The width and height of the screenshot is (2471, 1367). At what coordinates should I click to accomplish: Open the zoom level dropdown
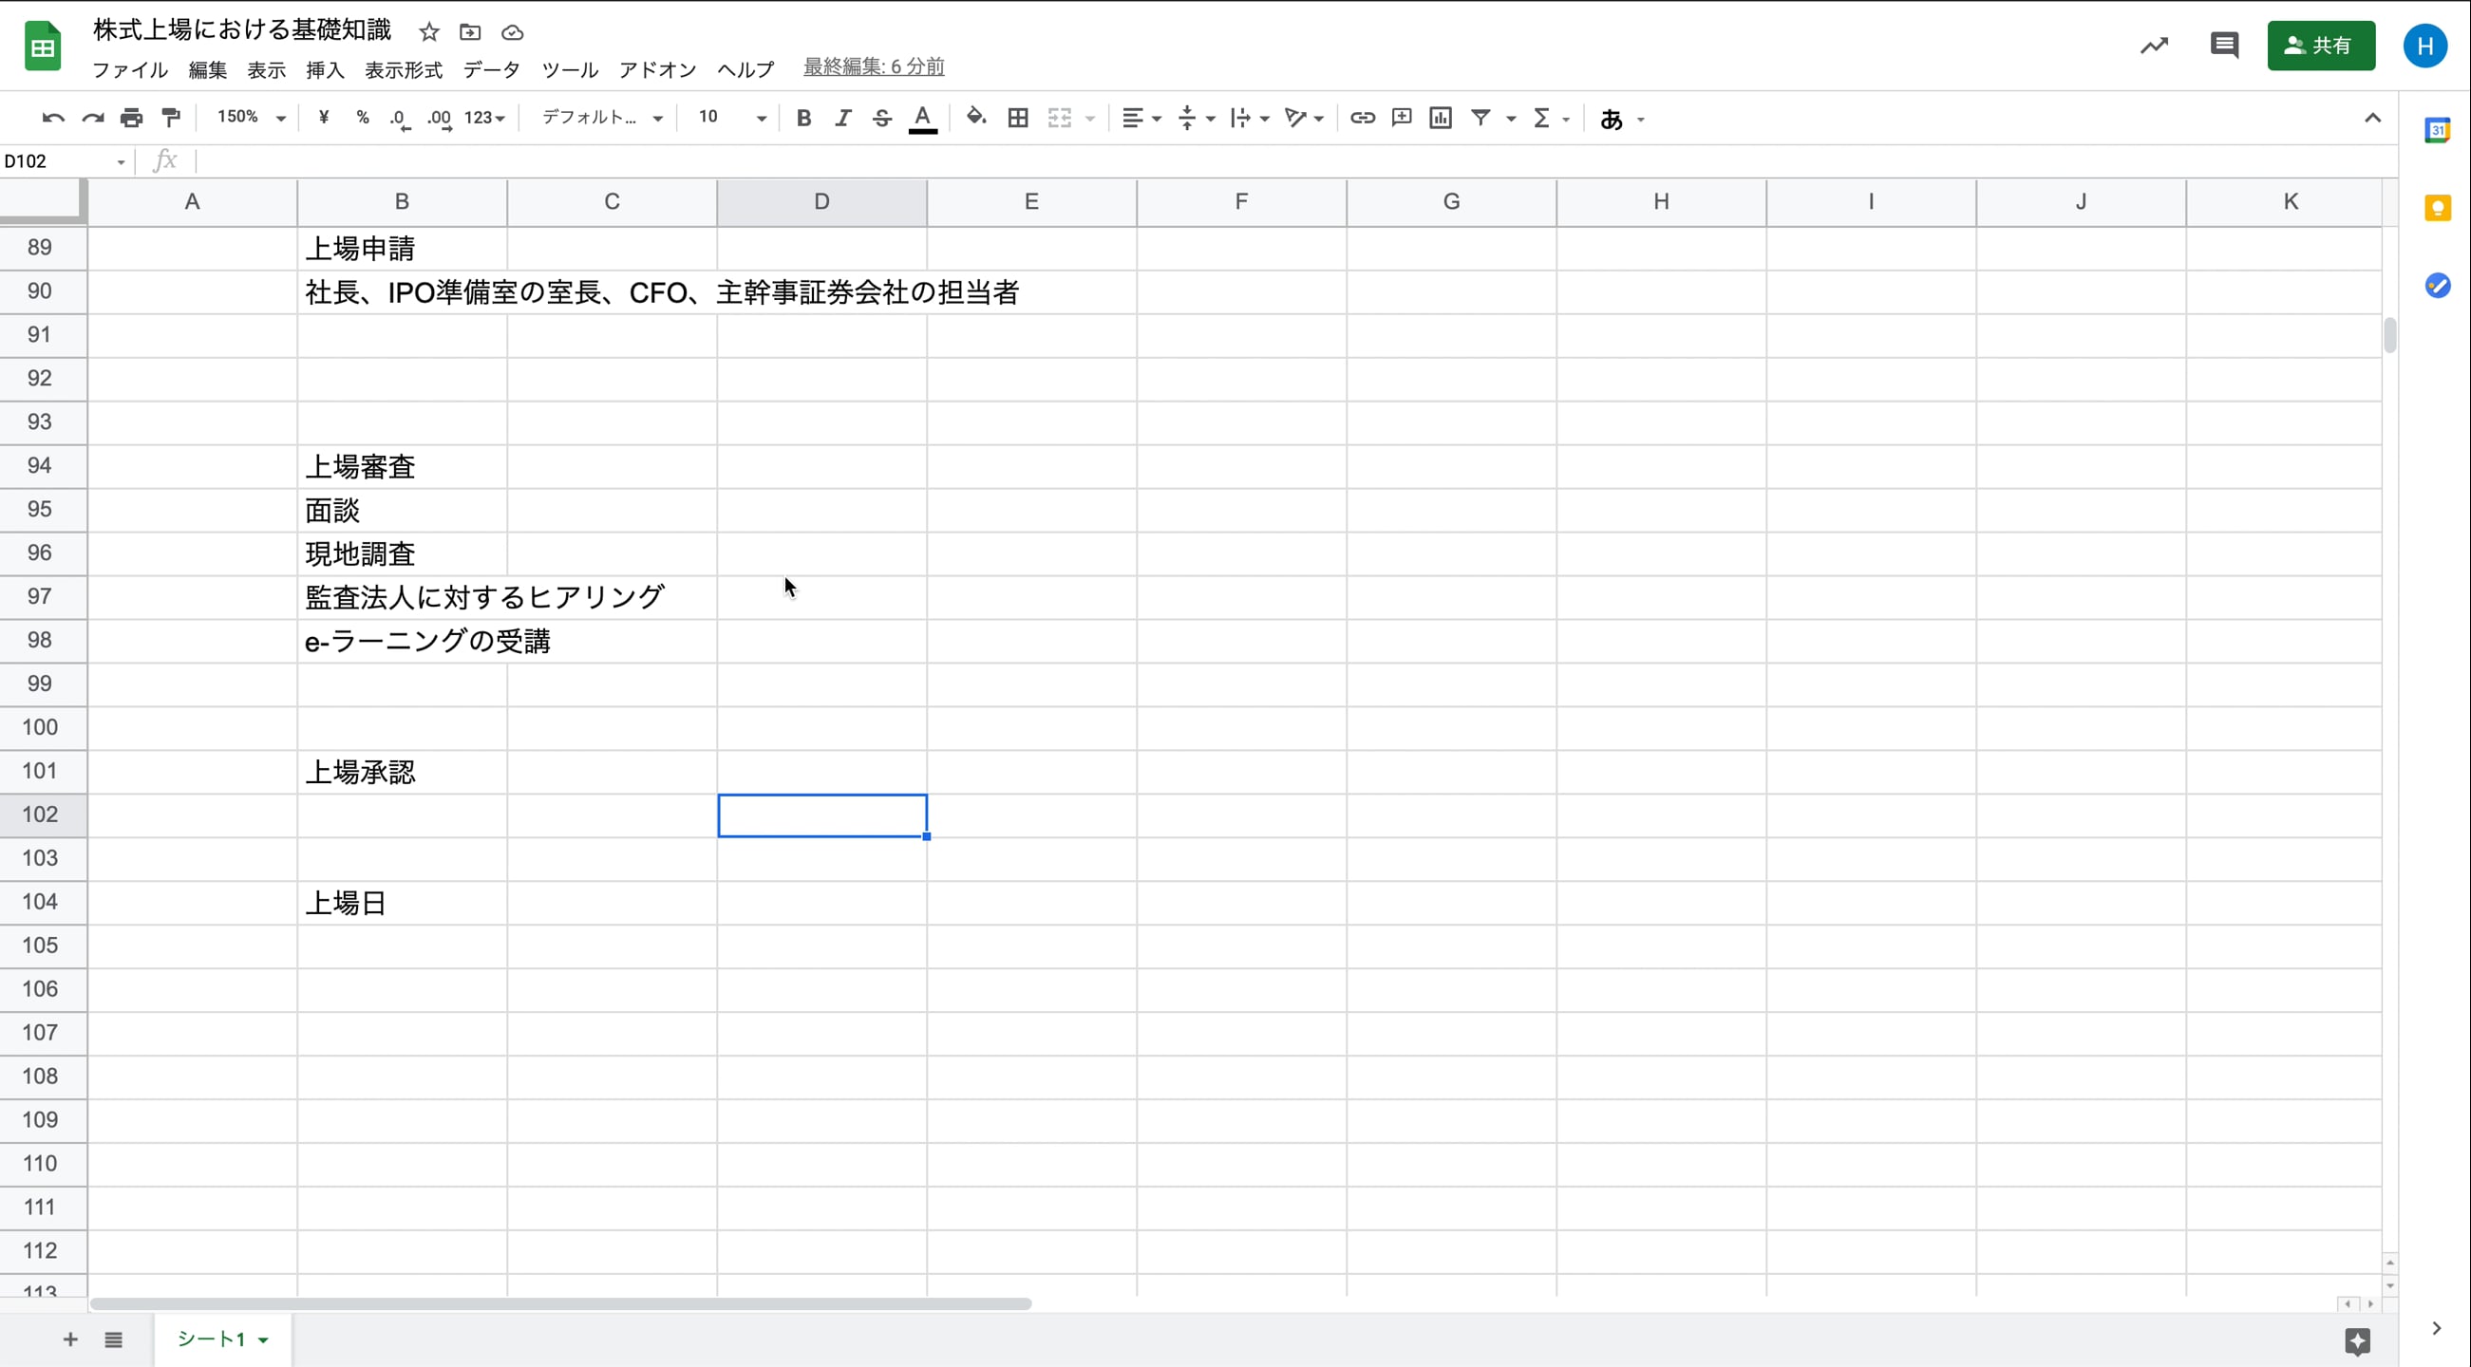click(250, 117)
